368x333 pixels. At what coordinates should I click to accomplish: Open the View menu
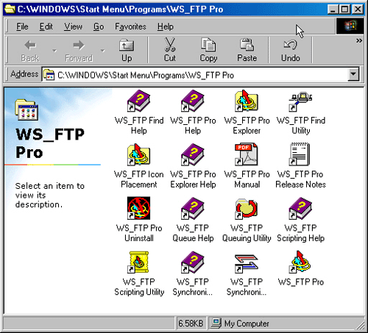point(73,26)
